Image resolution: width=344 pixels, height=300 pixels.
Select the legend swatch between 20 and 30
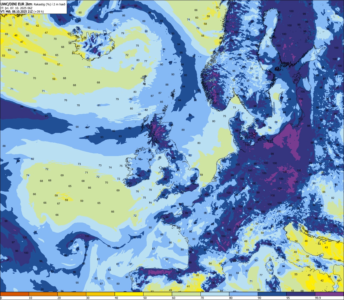pos(72,294)
